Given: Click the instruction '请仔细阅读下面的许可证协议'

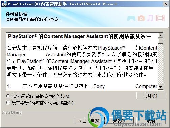Looking at the screenshot, I should 33,20.
